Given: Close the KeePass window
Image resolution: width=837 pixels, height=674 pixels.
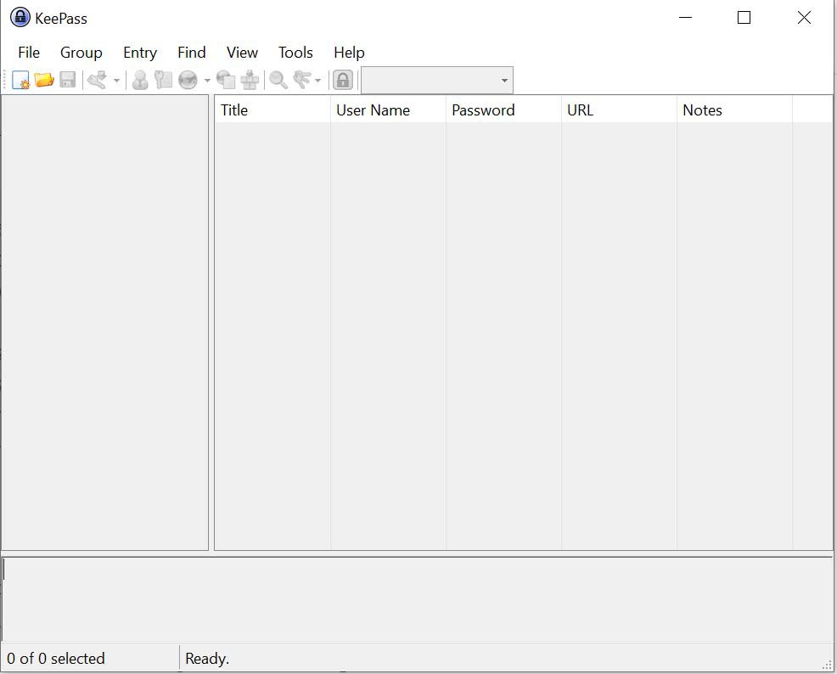Looking at the screenshot, I should (x=804, y=18).
